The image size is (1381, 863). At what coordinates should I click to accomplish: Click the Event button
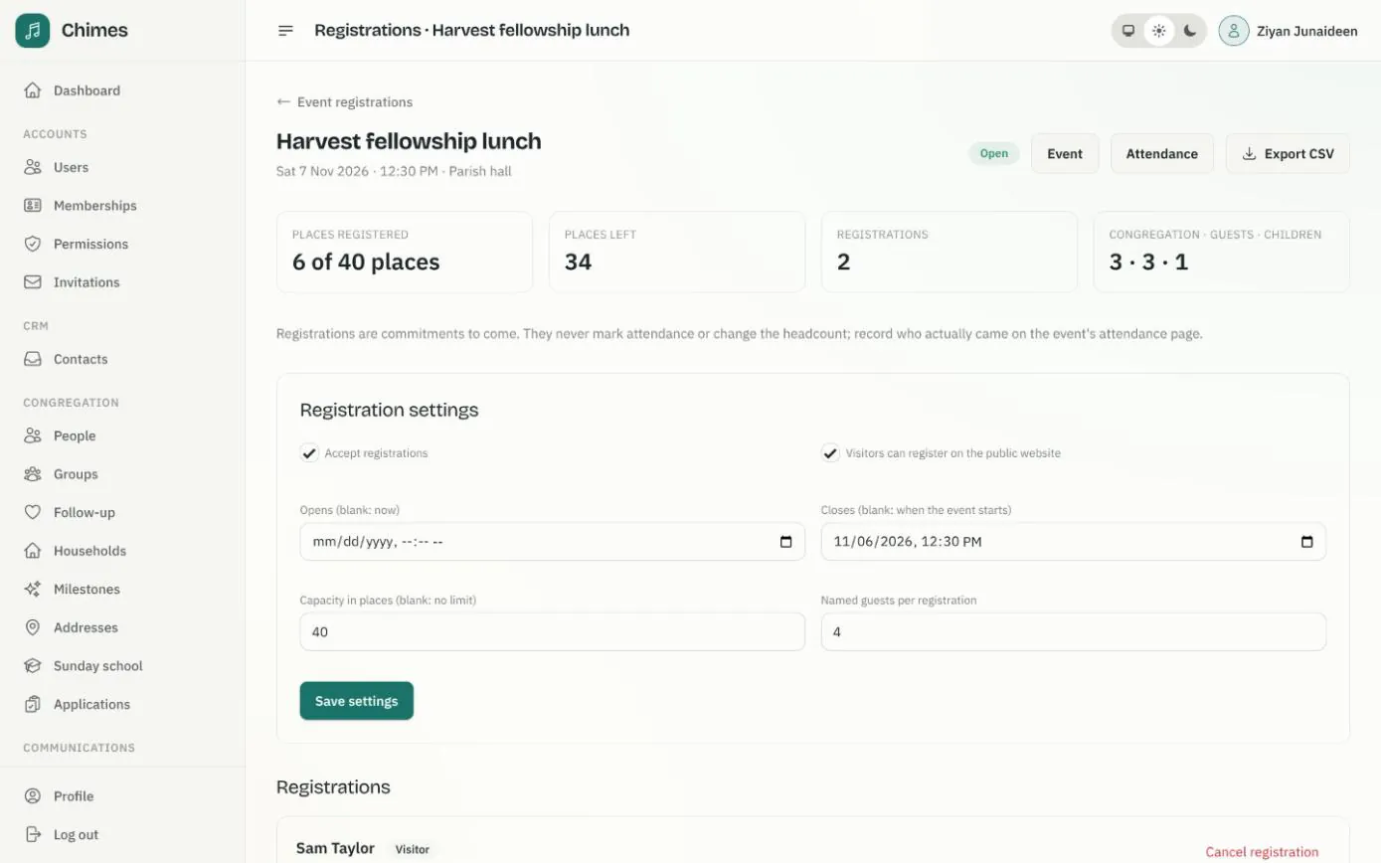pyautogui.click(x=1065, y=154)
